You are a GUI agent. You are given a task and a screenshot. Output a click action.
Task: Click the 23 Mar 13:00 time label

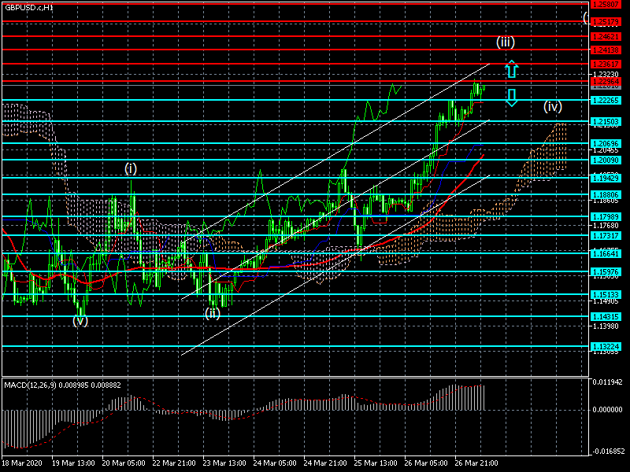[x=224, y=463]
